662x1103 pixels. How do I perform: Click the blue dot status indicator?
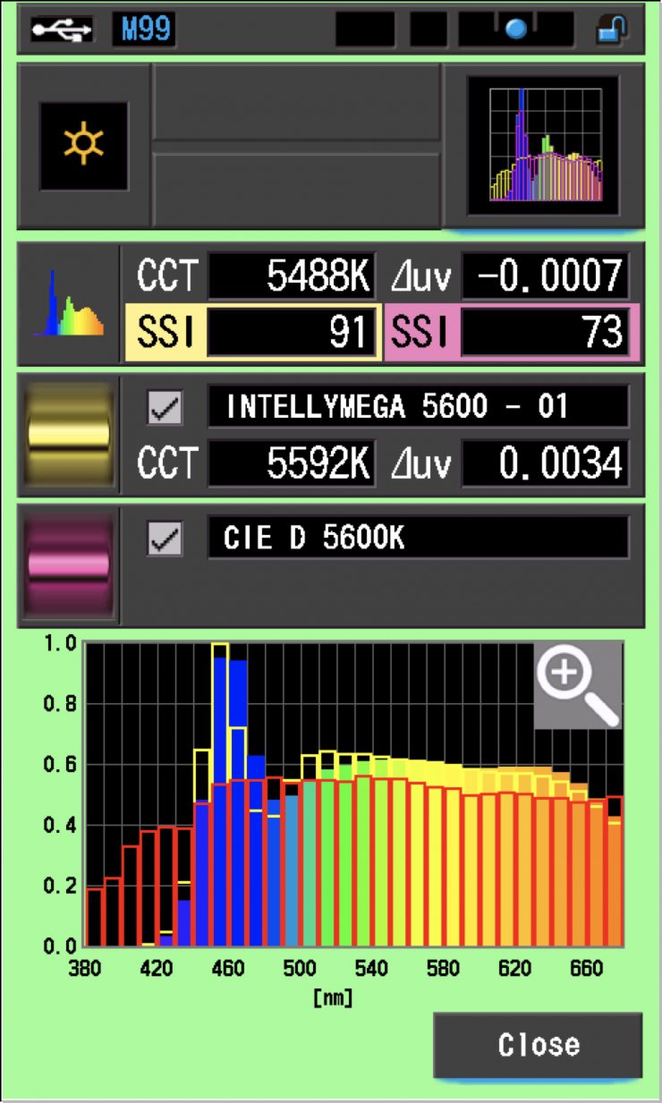click(x=515, y=30)
